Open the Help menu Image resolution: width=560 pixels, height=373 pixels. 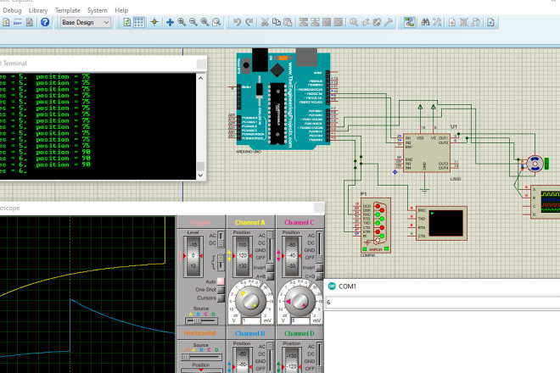121,10
